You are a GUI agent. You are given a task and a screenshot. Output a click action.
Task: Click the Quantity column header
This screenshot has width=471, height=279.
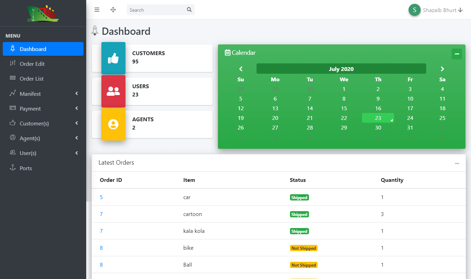click(392, 180)
